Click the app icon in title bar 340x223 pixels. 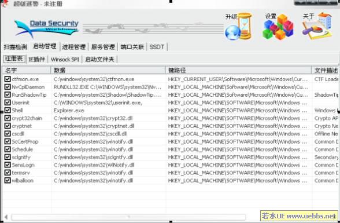coord(5,3)
